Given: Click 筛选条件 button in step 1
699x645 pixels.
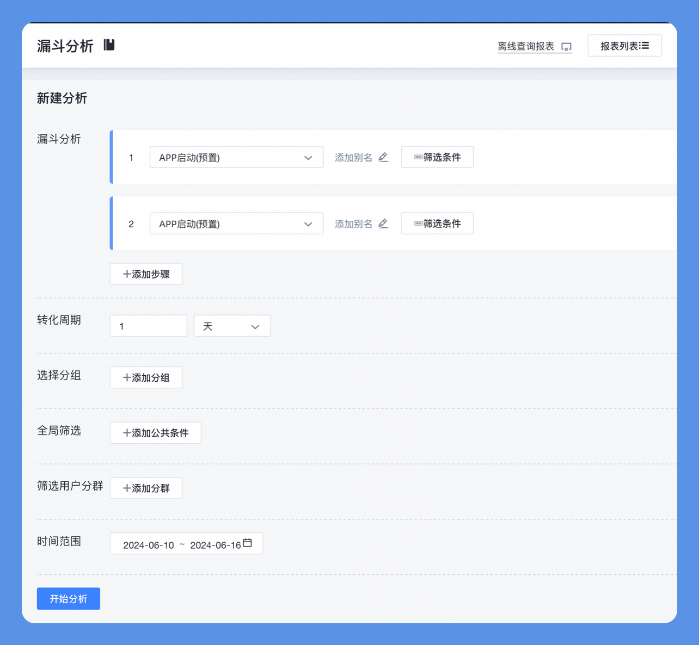Looking at the screenshot, I should pyautogui.click(x=437, y=157).
